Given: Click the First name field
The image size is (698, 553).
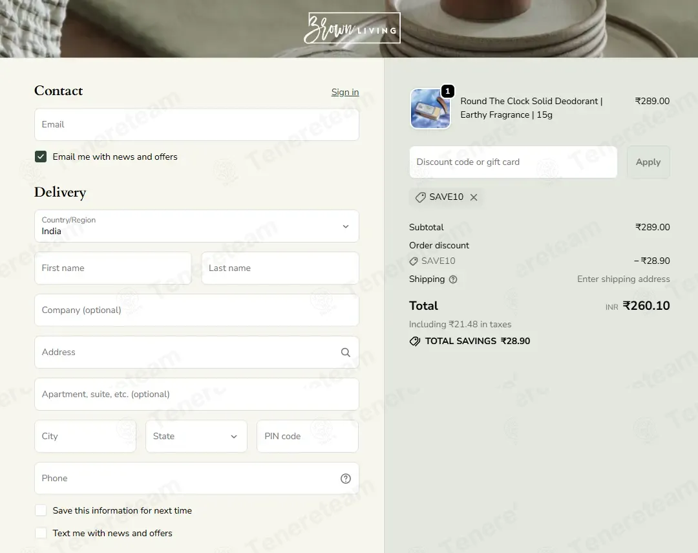Looking at the screenshot, I should [113, 268].
